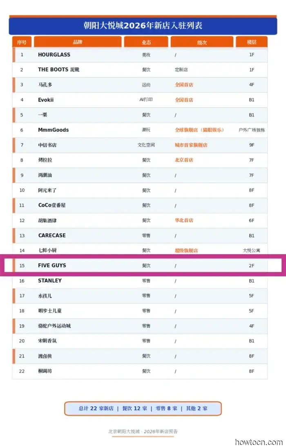Click 全国首店 label for 马孔多
The image size is (286, 448).
tap(184, 85)
